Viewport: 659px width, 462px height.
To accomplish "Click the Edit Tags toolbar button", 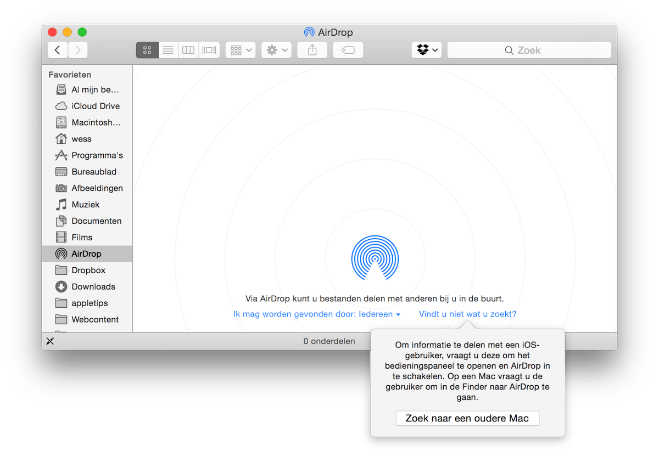I will [x=348, y=50].
